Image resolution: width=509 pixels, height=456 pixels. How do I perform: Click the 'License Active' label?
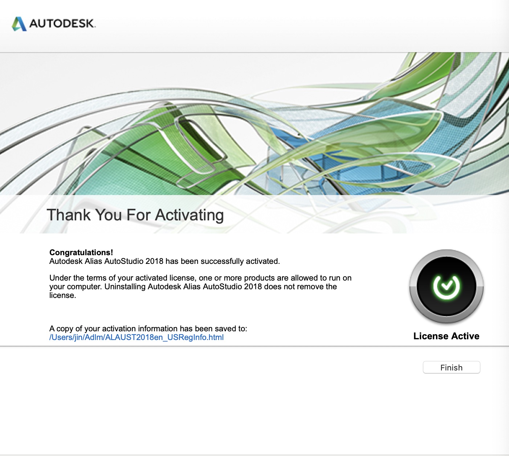click(x=446, y=336)
